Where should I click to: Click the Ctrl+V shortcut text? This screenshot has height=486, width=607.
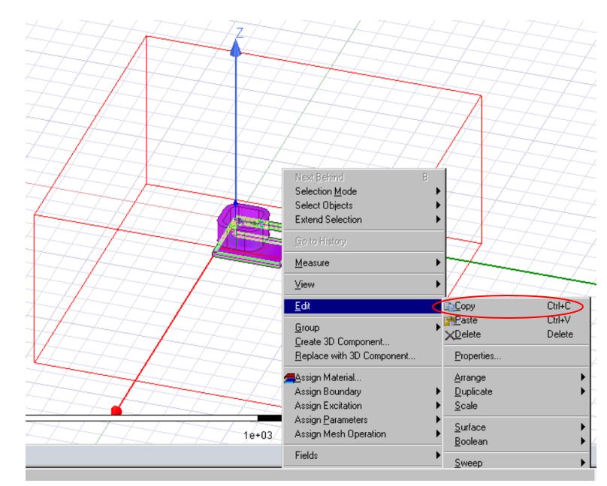click(559, 320)
